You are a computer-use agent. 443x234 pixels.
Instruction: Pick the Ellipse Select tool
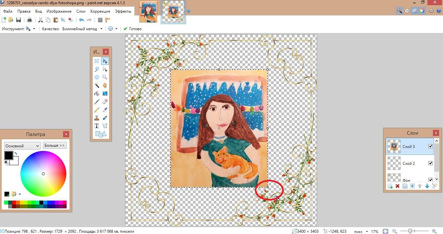(x=97, y=77)
